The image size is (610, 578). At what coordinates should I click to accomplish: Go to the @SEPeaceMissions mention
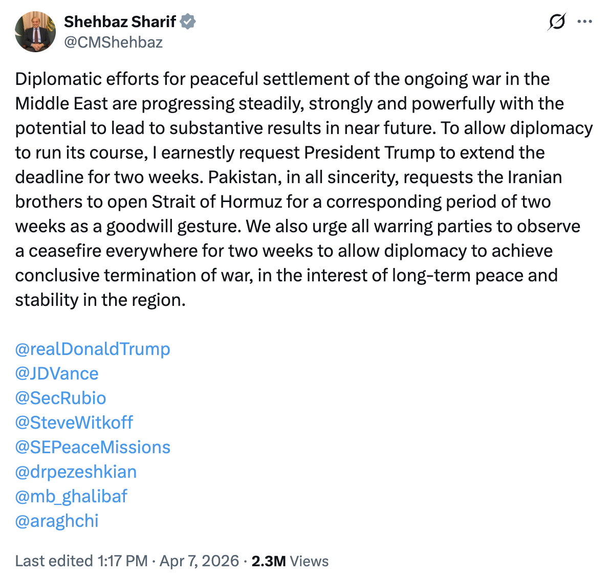pyautogui.click(x=93, y=447)
